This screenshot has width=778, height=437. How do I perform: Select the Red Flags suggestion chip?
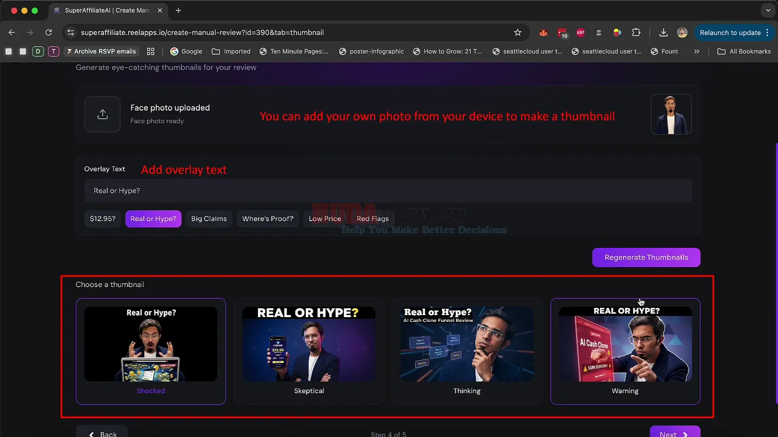[x=373, y=219]
